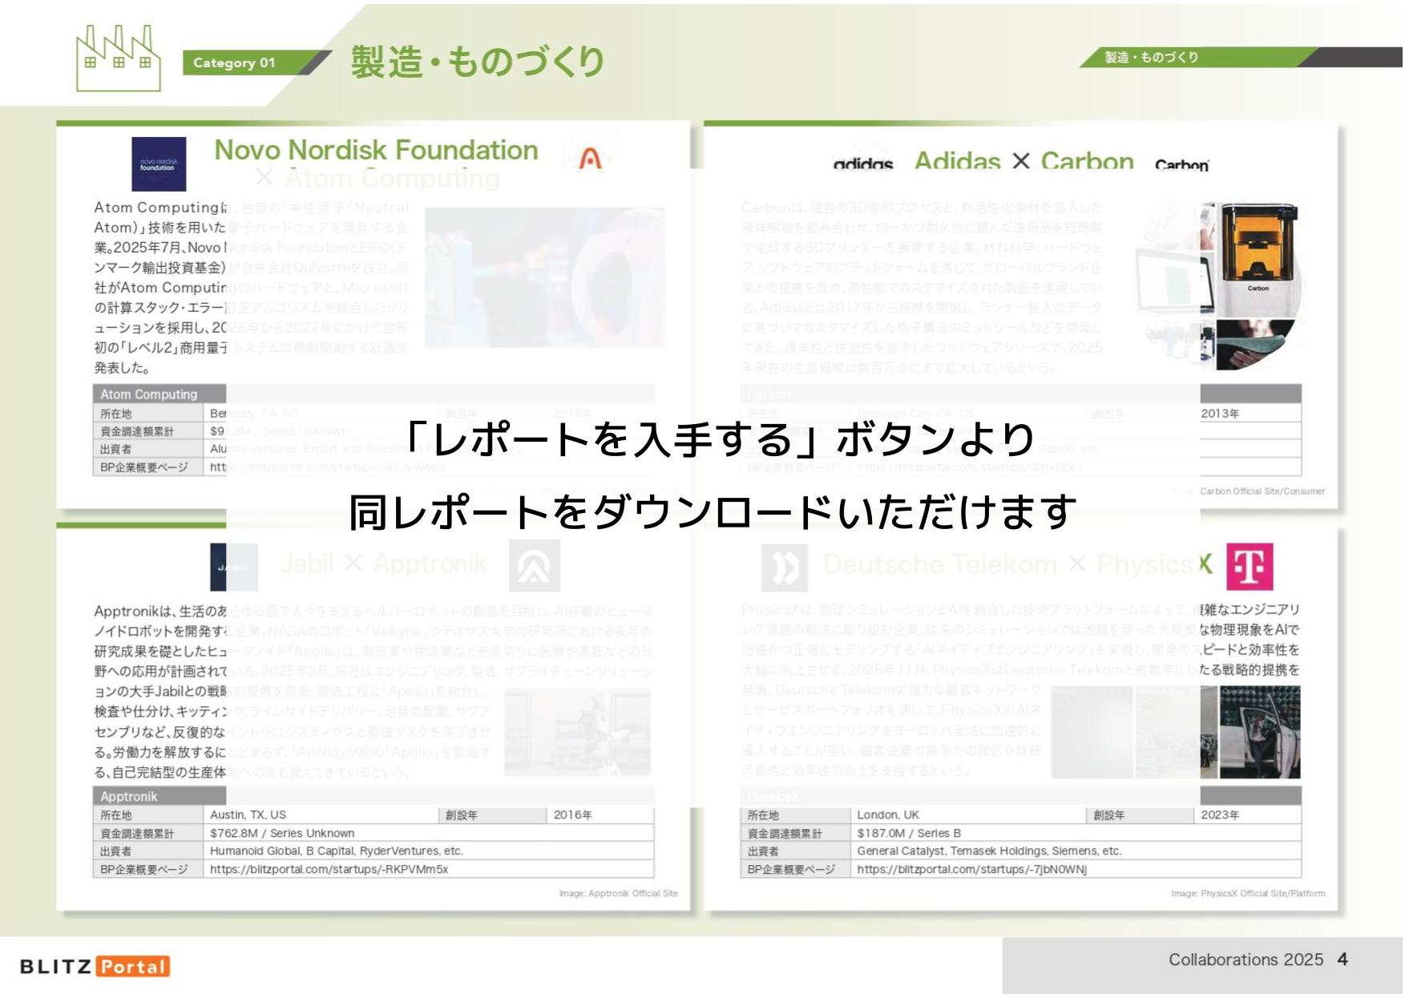Click the PhysicsX car photo
Screen dimensions: 1405x994
[1258, 733]
